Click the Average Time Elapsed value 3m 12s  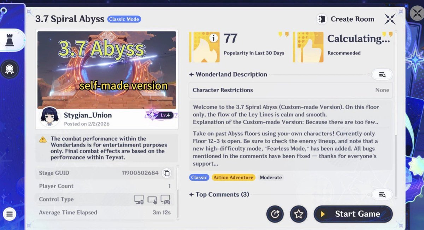162,213
